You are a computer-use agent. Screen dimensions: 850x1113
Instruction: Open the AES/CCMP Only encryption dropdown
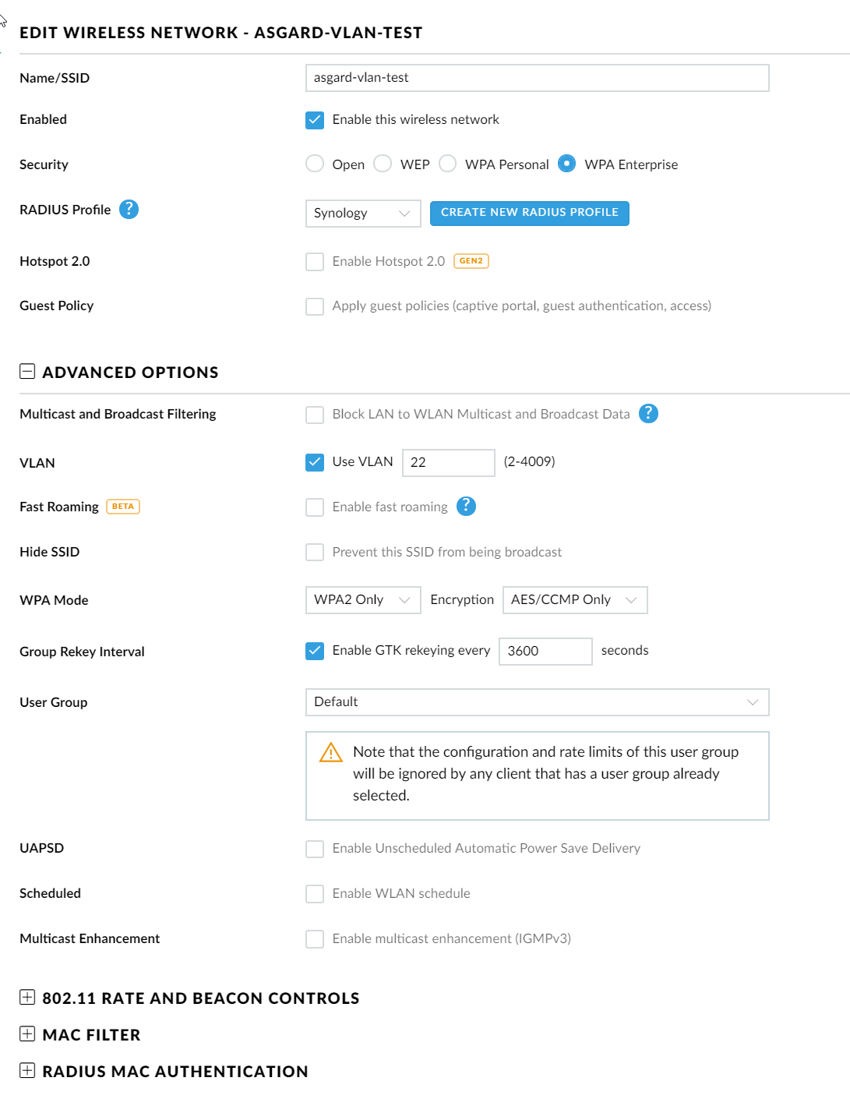click(x=574, y=600)
